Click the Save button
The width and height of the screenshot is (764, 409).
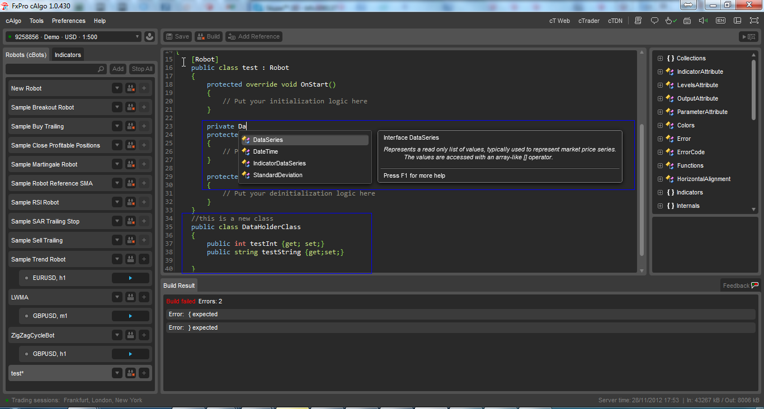coord(177,36)
